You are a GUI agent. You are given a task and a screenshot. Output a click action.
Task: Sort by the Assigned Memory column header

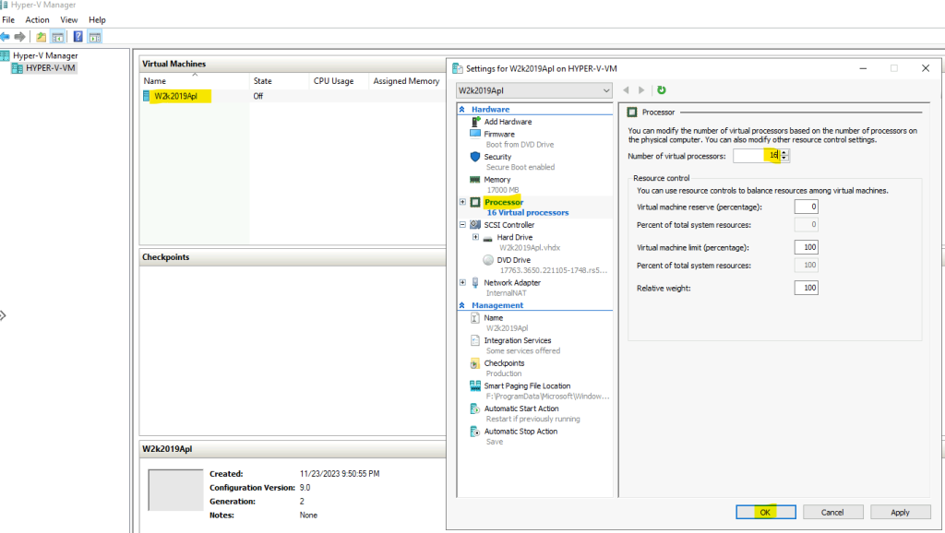click(407, 81)
